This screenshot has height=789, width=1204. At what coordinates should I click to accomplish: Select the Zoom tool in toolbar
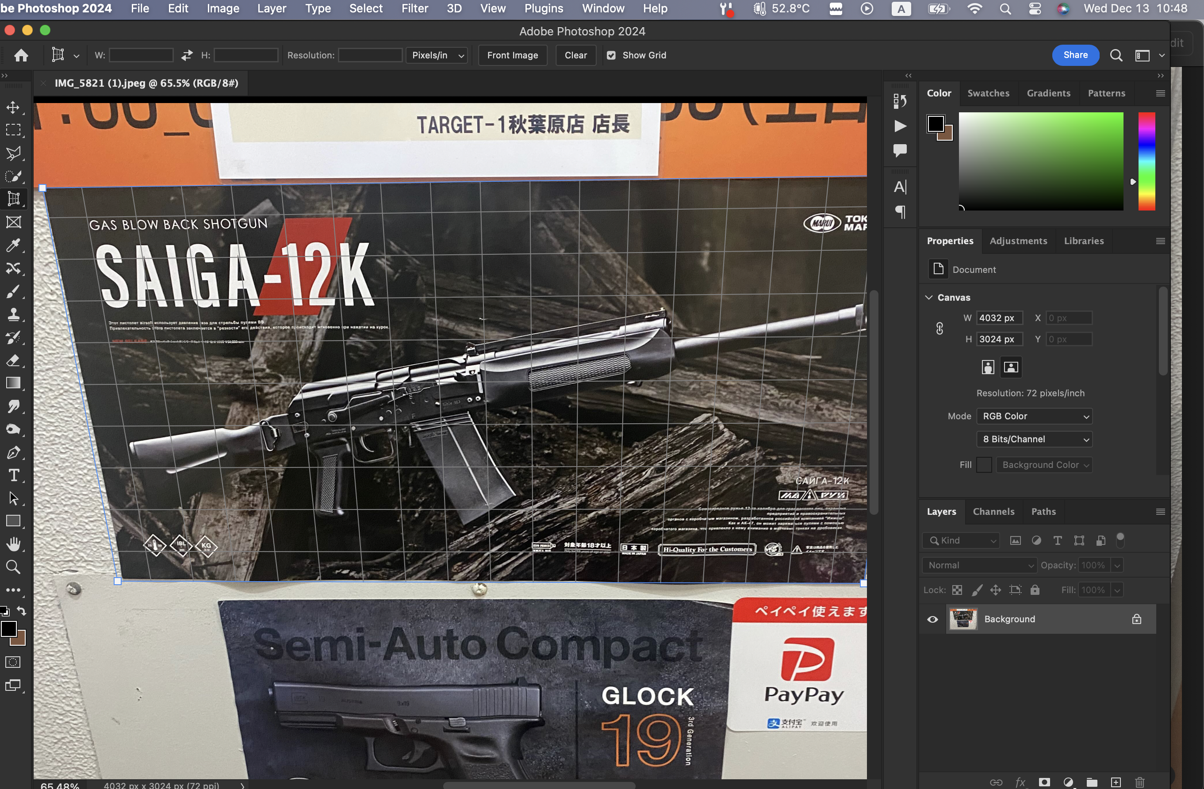click(x=13, y=567)
